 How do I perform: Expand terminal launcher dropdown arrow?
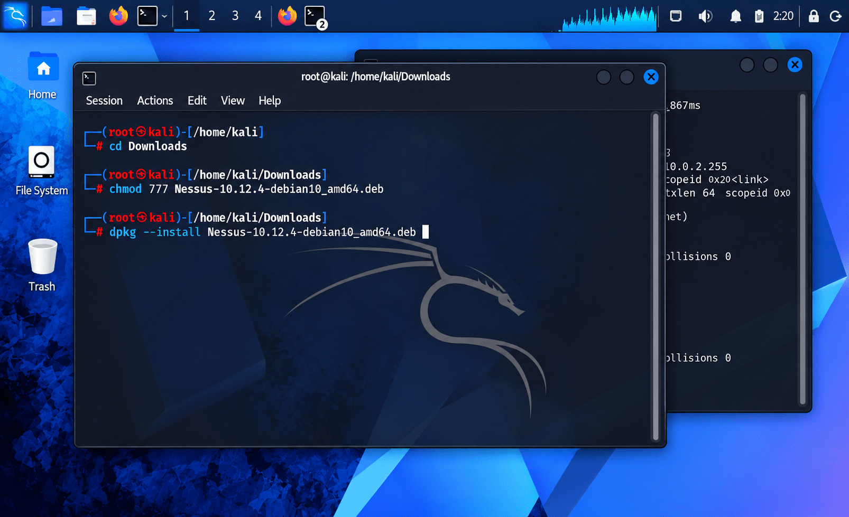pos(164,16)
